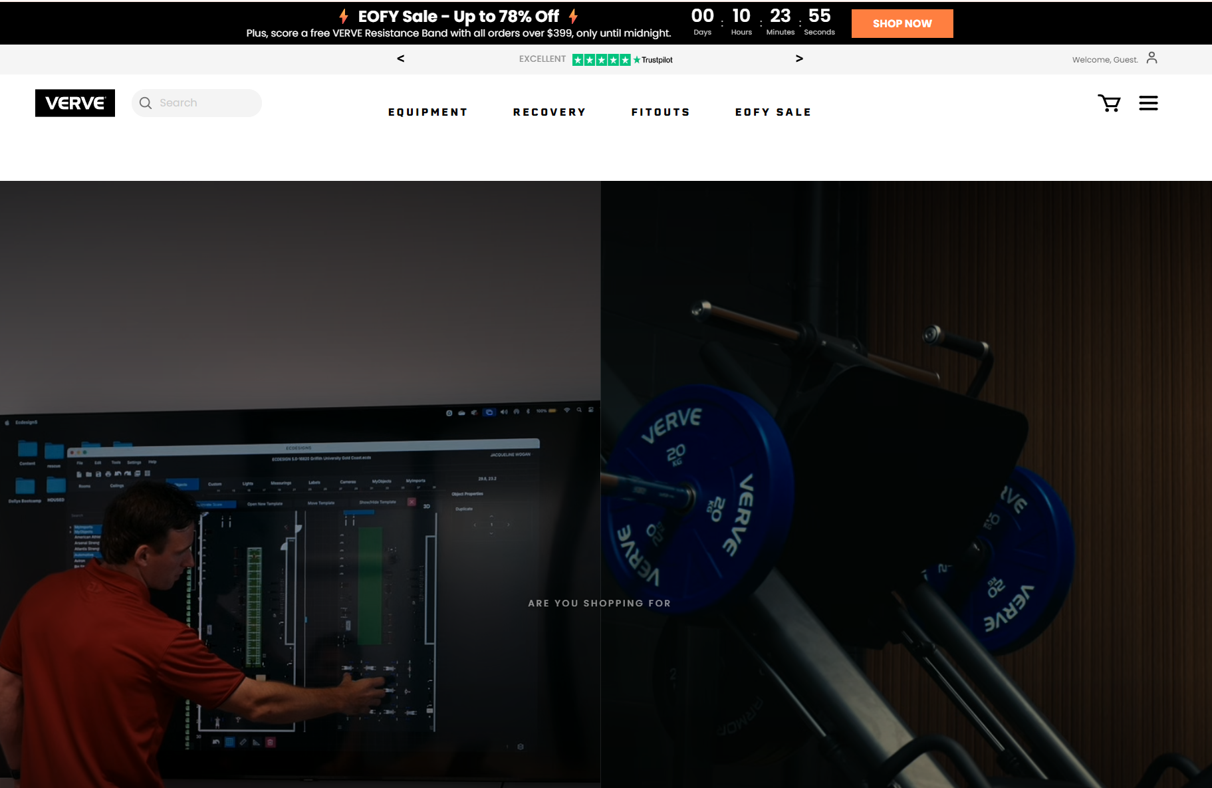Click the countdown Minutes value
Image resolution: width=1212 pixels, height=788 pixels.
click(x=781, y=16)
